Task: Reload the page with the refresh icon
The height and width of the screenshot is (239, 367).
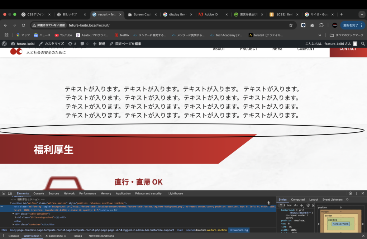Action: click(x=24, y=25)
